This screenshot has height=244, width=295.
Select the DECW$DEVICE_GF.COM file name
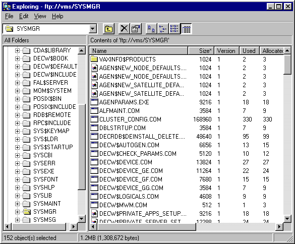(131, 179)
